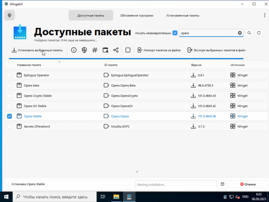269x202 pixels.
Task: Open the installation log icon near Cancel
Action: (222, 184)
